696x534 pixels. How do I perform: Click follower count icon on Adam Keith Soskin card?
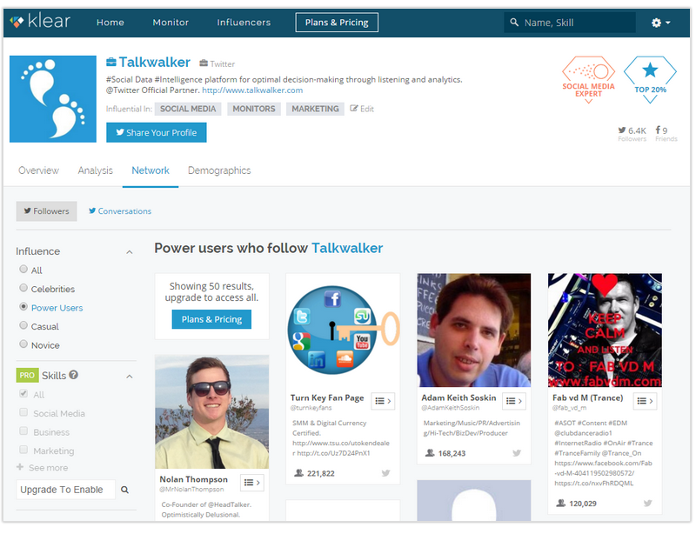pyautogui.click(x=430, y=453)
